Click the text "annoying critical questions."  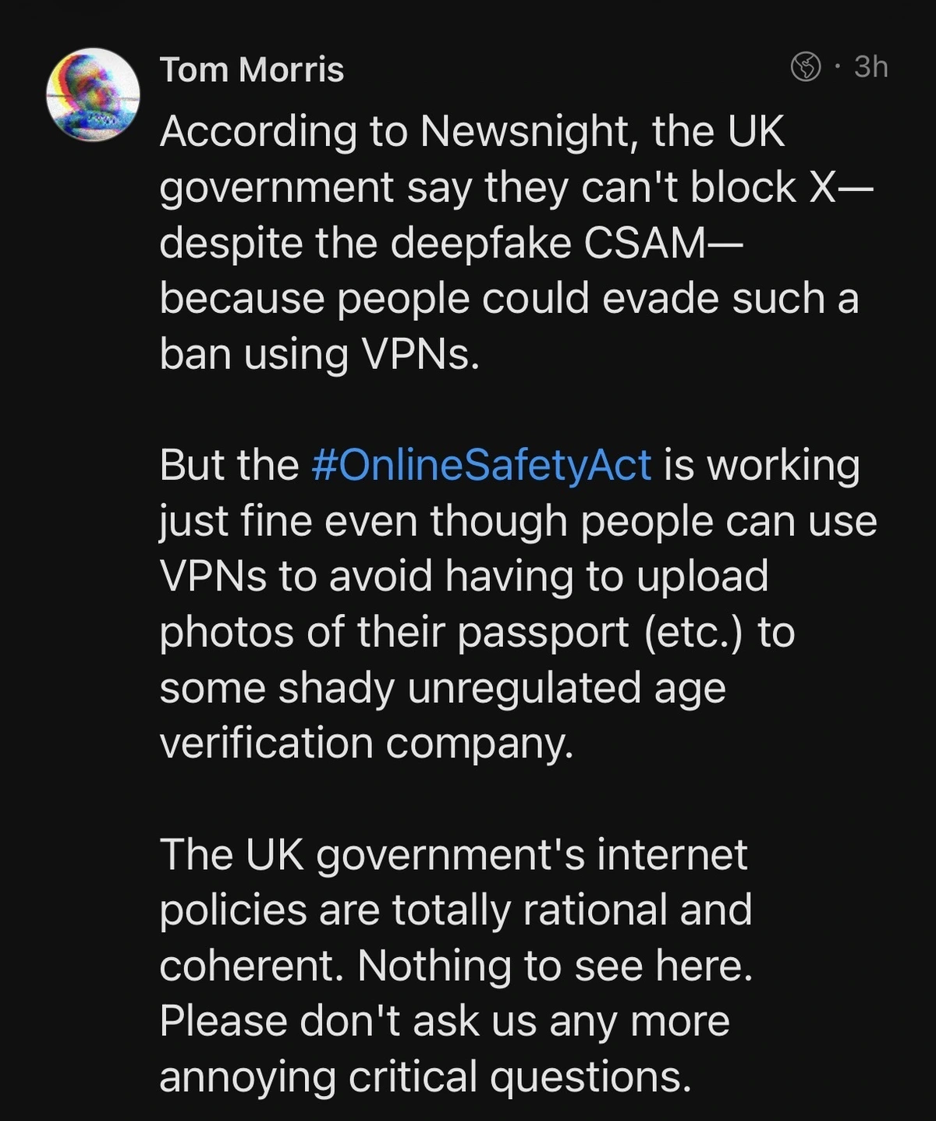[425, 1077]
